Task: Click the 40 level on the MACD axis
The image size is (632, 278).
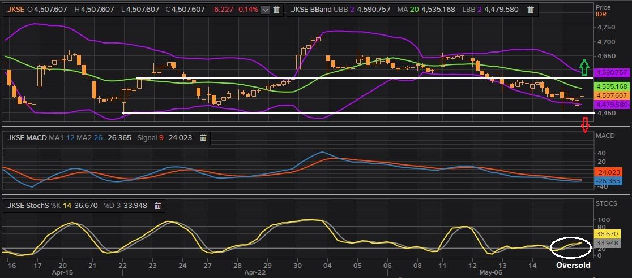Action: [x=602, y=153]
